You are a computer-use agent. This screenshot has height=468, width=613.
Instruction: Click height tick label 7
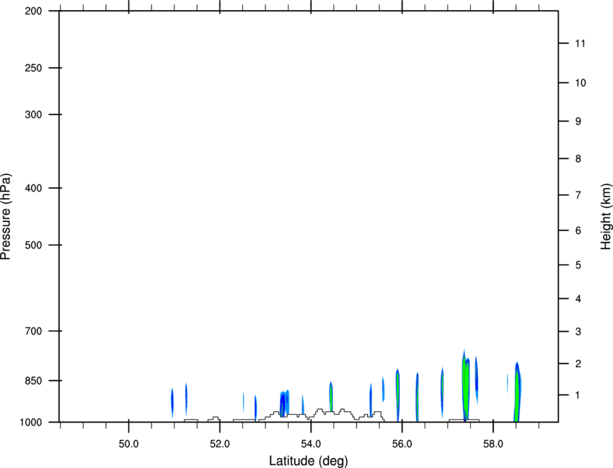coord(578,195)
